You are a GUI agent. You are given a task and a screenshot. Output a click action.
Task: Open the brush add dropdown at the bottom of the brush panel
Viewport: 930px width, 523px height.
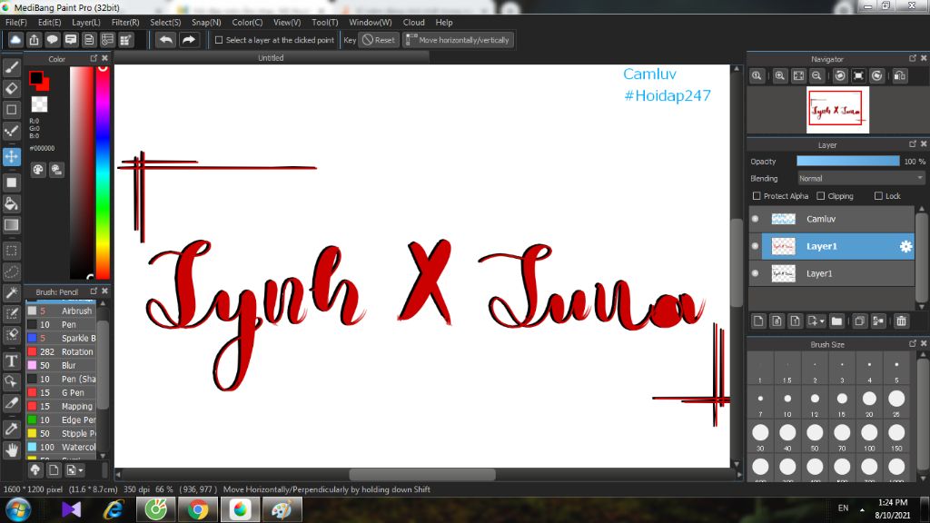click(74, 470)
